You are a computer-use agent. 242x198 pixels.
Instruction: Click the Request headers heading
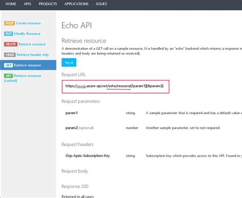[x=78, y=144]
